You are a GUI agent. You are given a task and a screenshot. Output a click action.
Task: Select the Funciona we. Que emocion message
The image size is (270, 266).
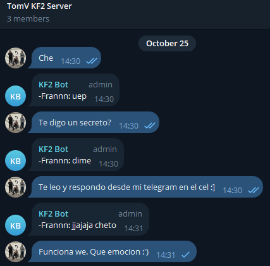pos(113,251)
